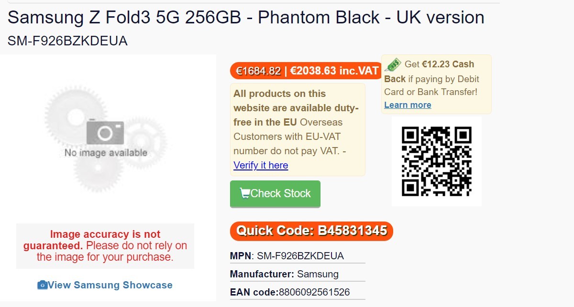The width and height of the screenshot is (574, 307).
Task: Click the orange Quick Code B45831345 badge
Action: pos(311,231)
